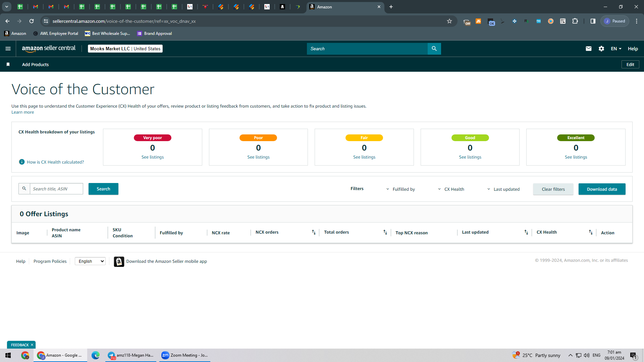
Task: Show hidden system tray icons
Action: 570,355
